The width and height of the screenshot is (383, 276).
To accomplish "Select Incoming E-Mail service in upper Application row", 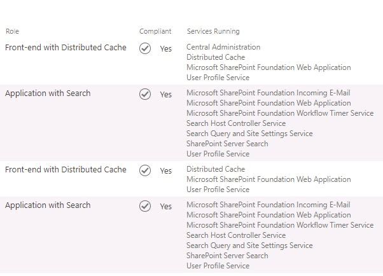I will (x=268, y=93).
